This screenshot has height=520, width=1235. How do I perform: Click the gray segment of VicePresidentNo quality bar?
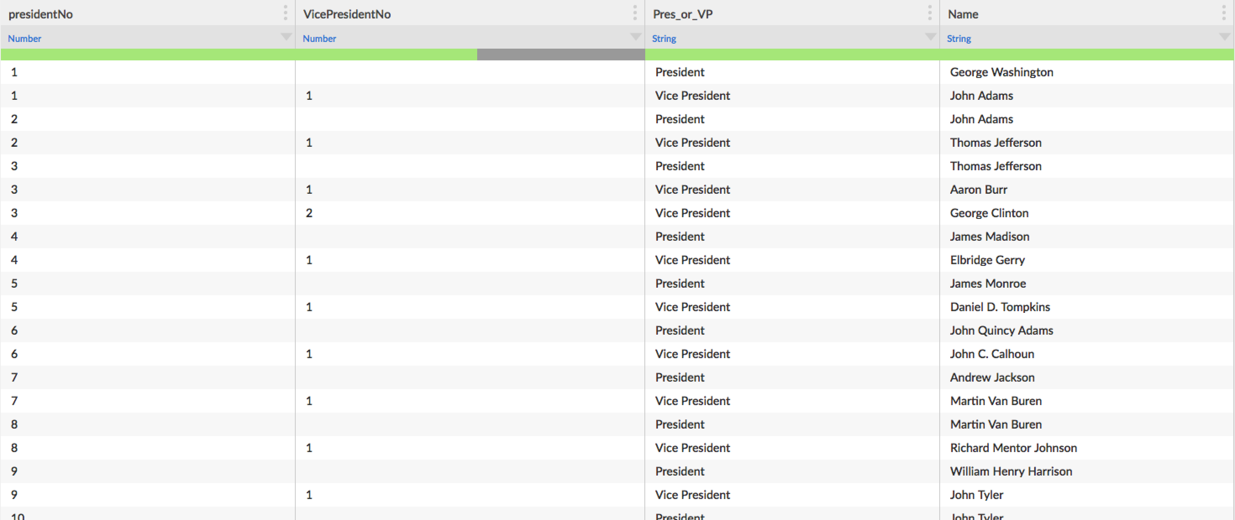tap(560, 55)
